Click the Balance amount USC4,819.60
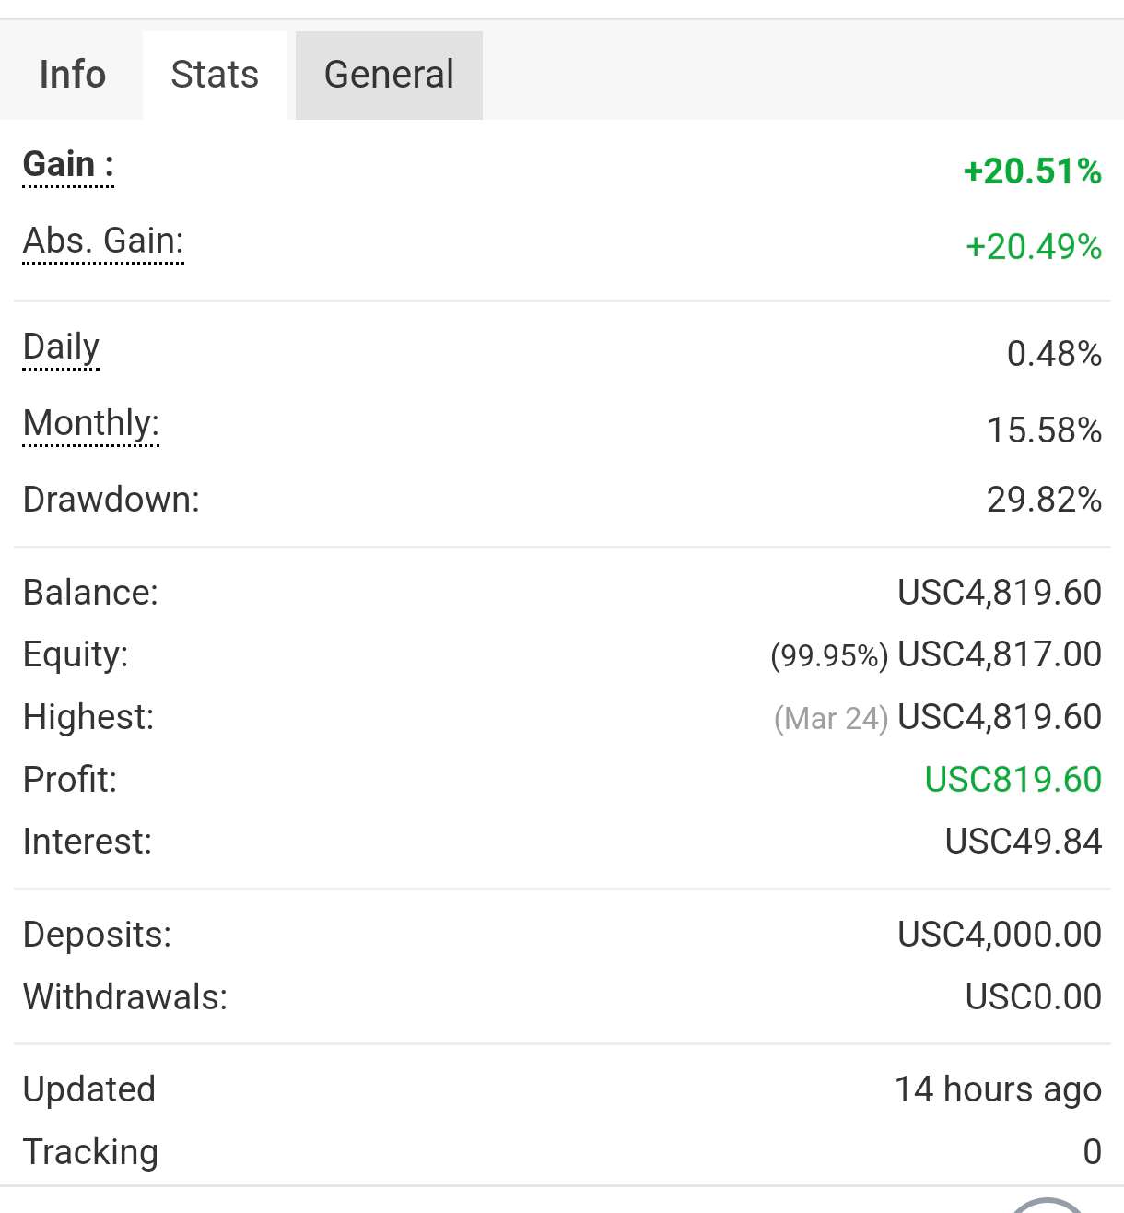1124x1213 pixels. tap(1000, 593)
